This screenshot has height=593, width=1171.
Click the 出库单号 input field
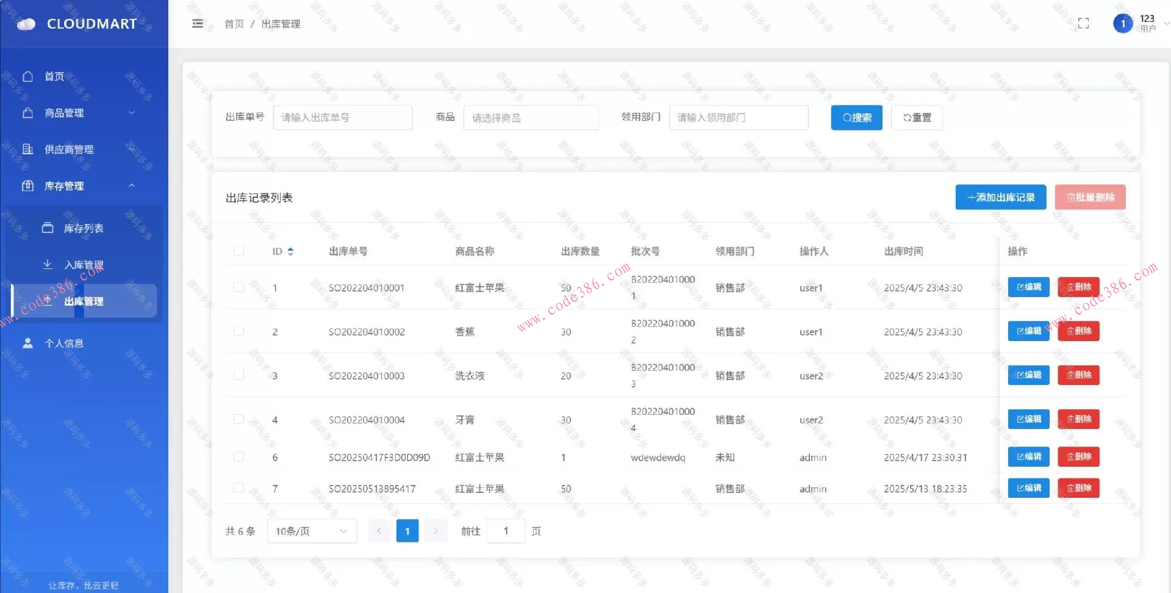point(342,117)
